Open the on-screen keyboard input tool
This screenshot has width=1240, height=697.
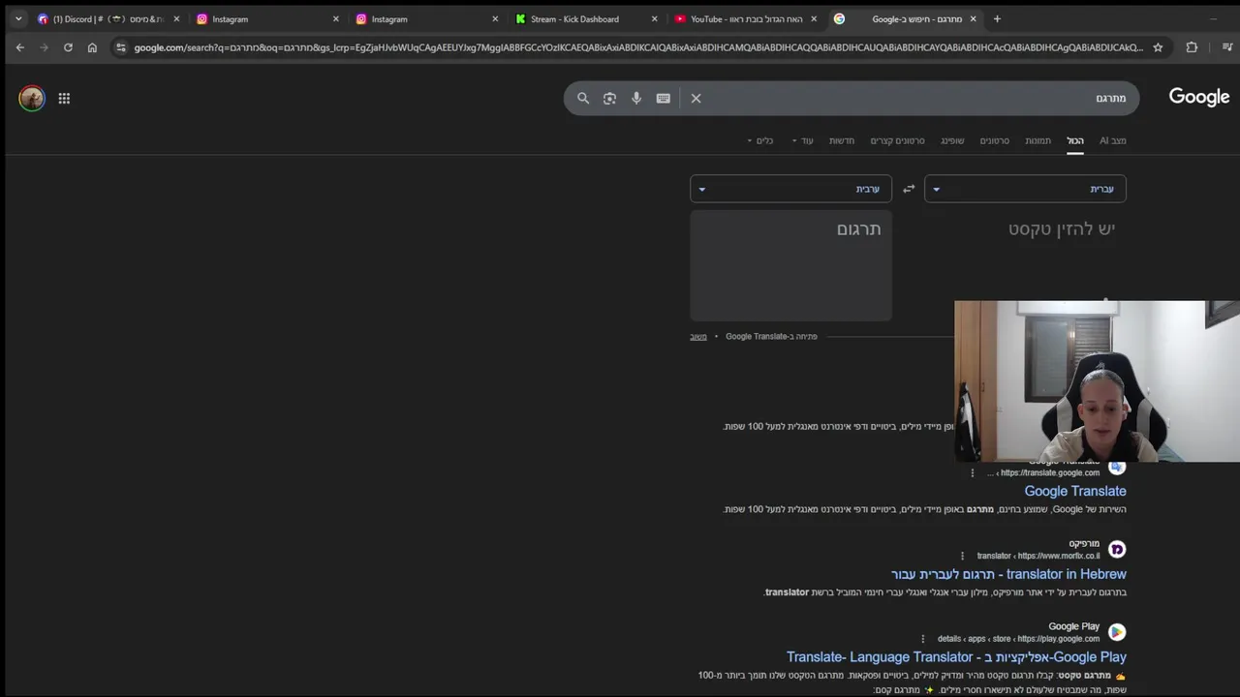click(x=664, y=98)
